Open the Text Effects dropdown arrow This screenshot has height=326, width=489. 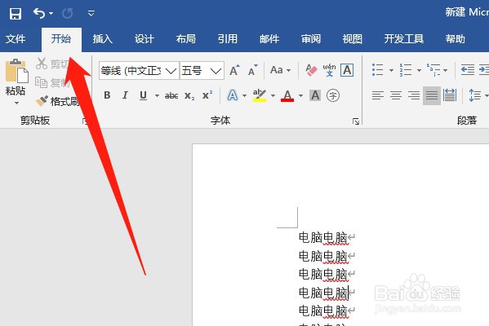pos(244,95)
